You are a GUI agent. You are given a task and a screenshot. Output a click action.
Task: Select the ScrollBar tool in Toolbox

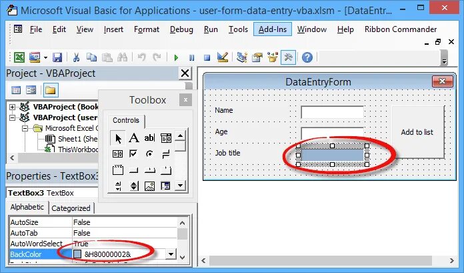point(118,186)
